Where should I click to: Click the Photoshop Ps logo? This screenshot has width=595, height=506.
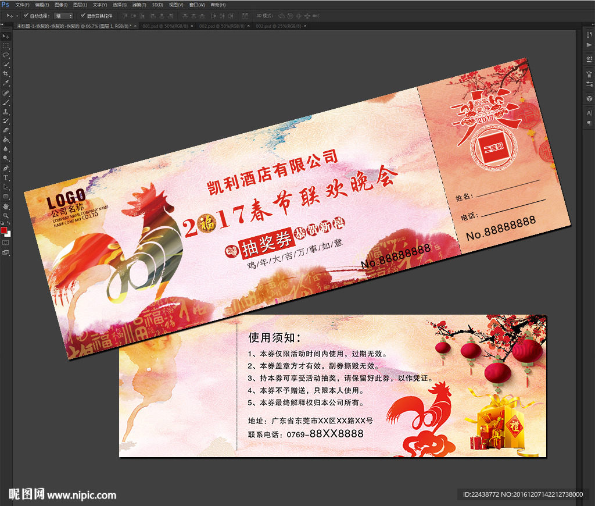tap(5, 5)
